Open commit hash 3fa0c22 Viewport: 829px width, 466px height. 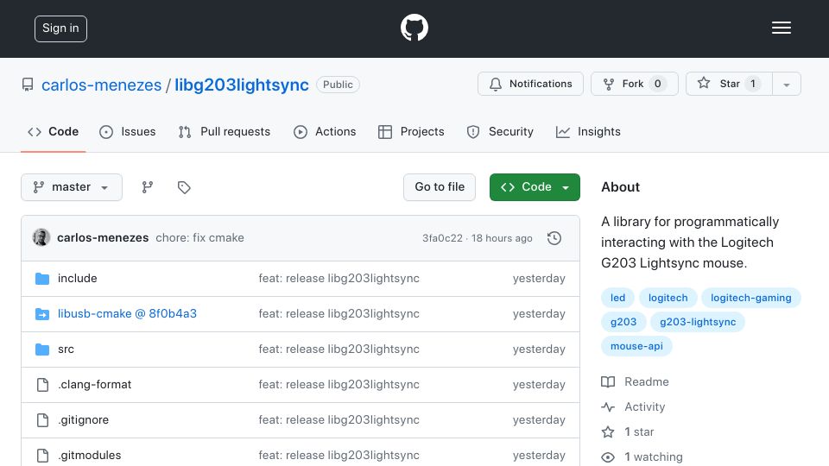click(x=442, y=238)
